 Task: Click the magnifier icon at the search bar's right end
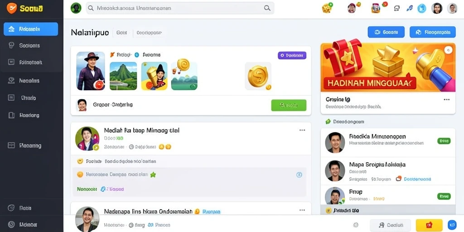[267, 8]
